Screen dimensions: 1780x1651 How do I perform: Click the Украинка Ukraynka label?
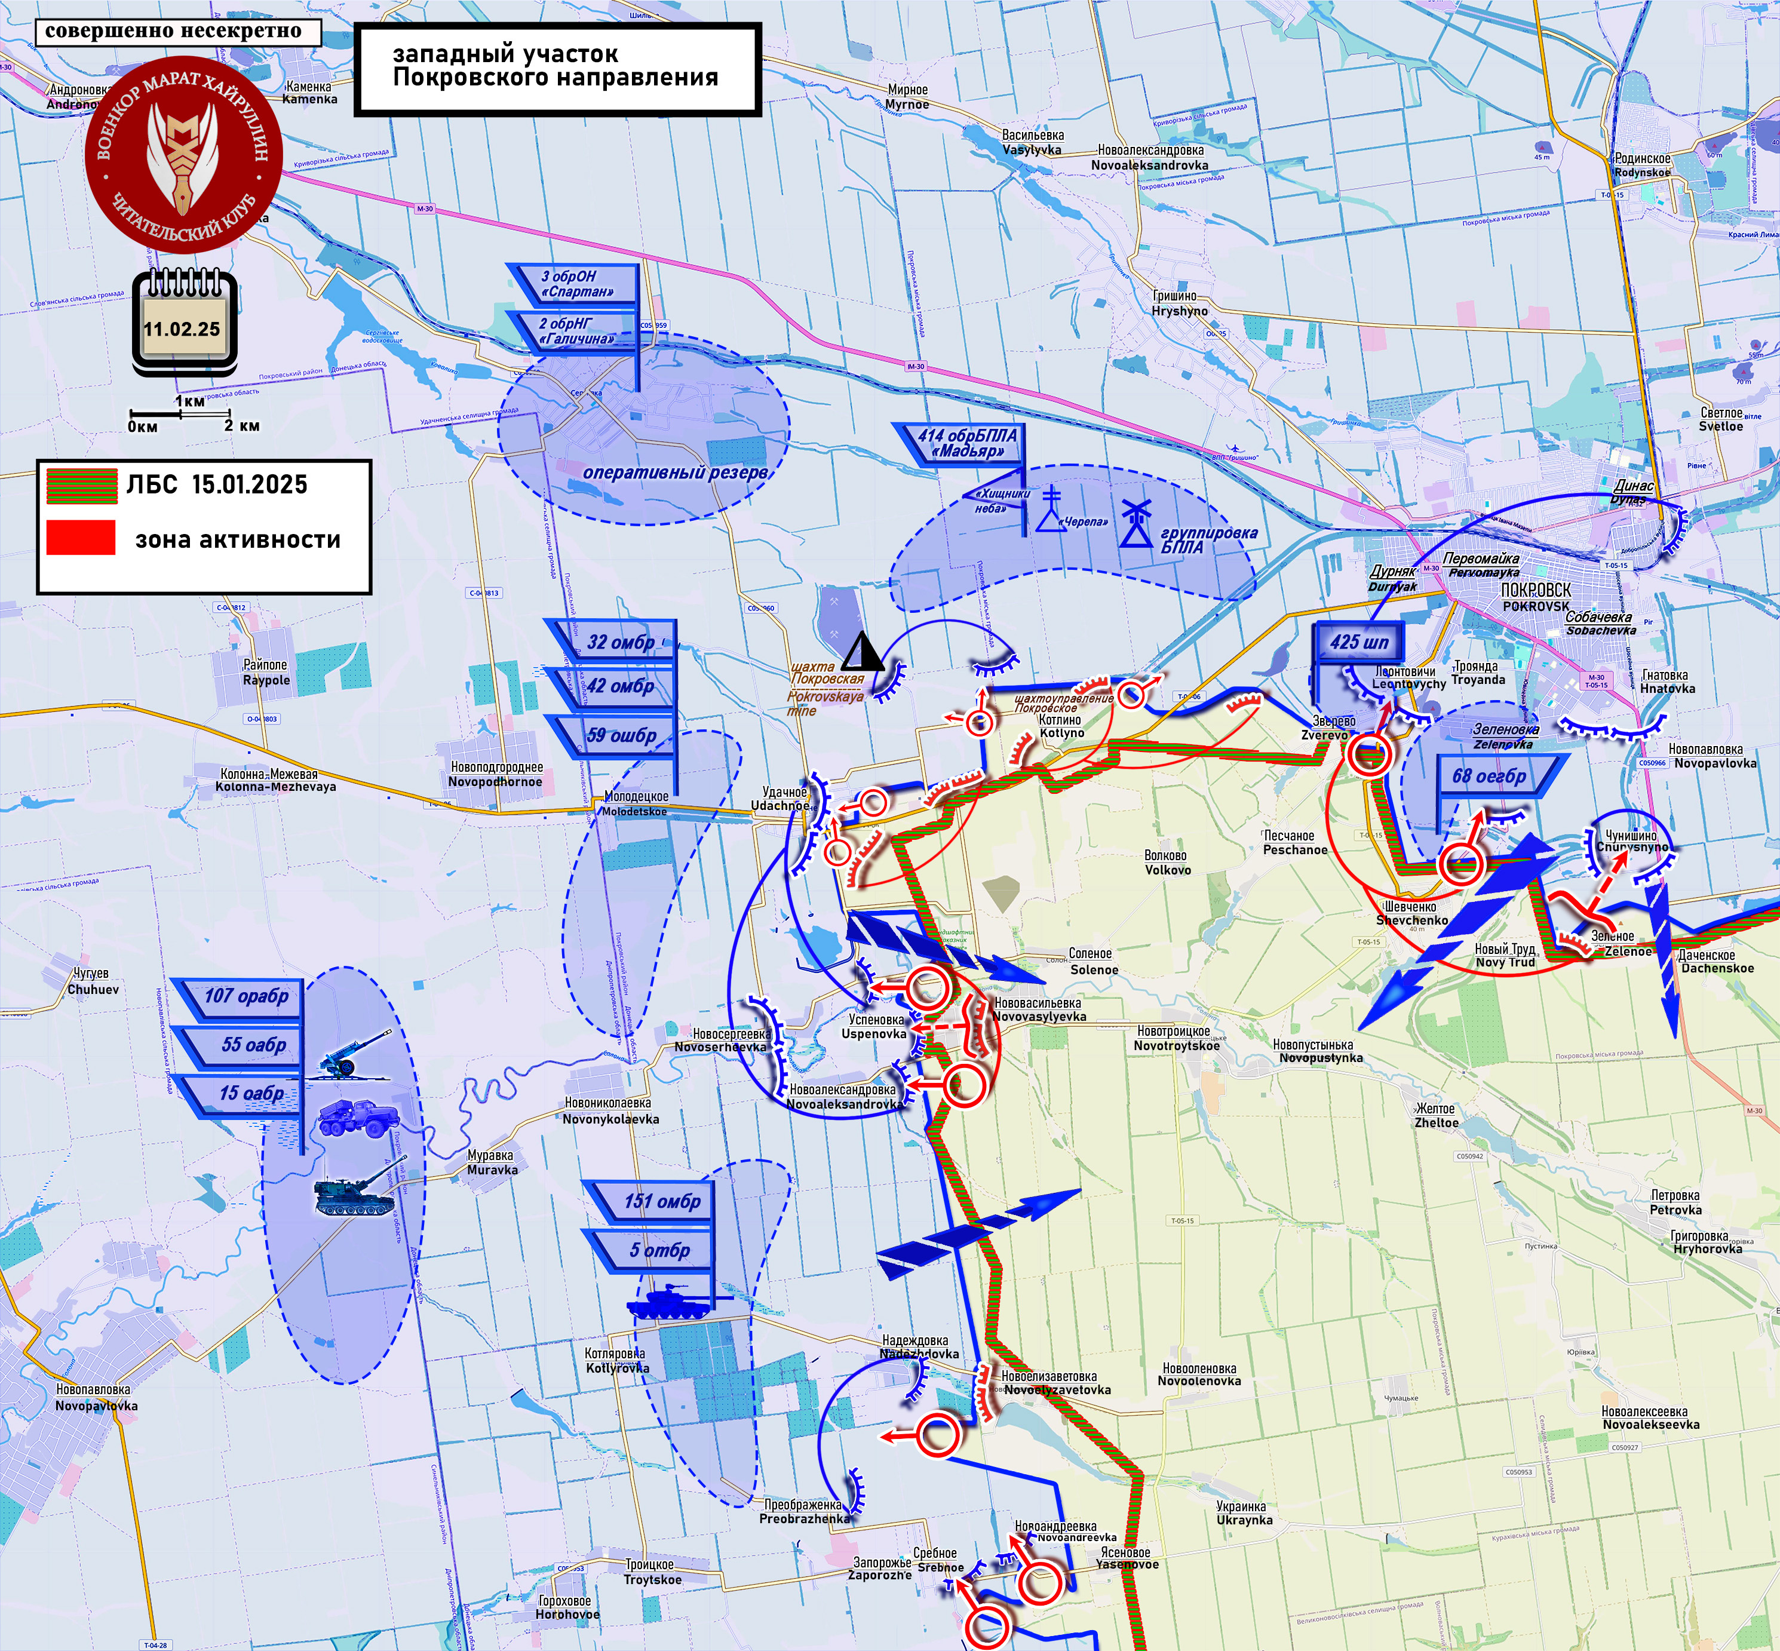(1244, 1512)
